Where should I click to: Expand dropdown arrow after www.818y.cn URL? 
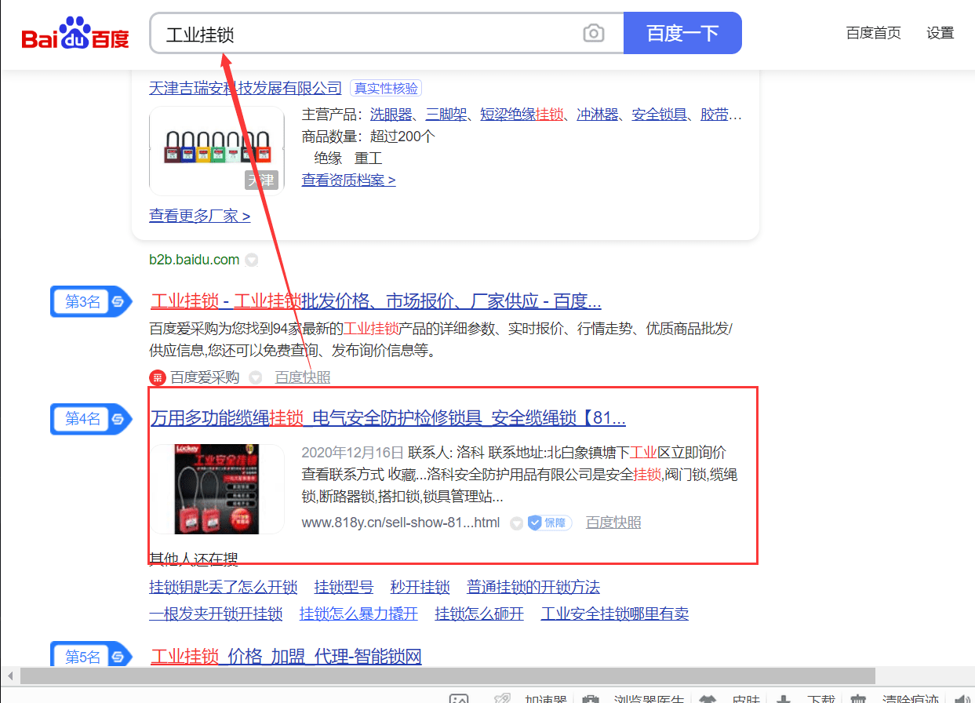point(516,523)
